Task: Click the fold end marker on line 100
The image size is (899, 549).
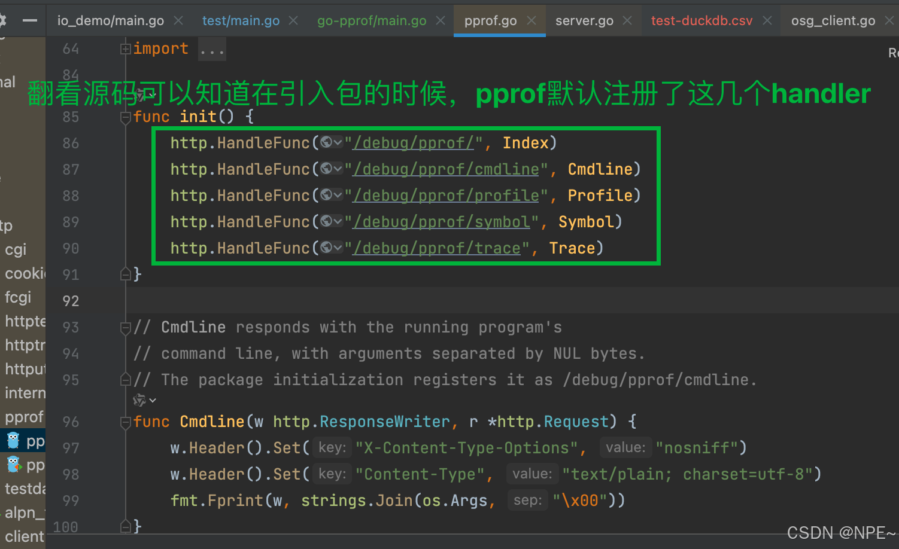Action: coord(126,526)
